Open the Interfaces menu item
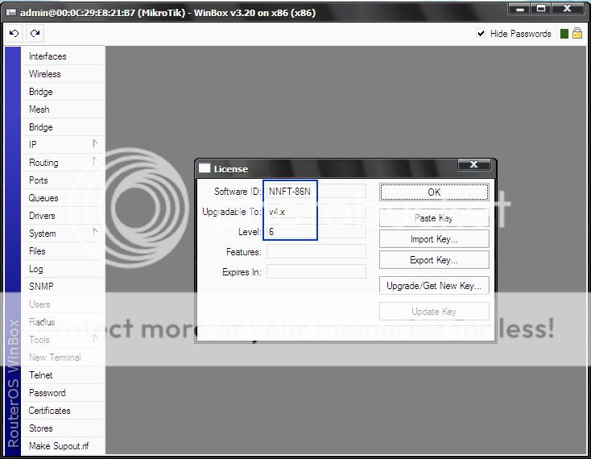 coord(48,56)
